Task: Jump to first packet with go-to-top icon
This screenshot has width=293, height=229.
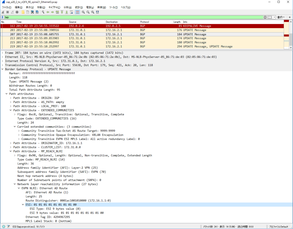Action: click(62, 12)
